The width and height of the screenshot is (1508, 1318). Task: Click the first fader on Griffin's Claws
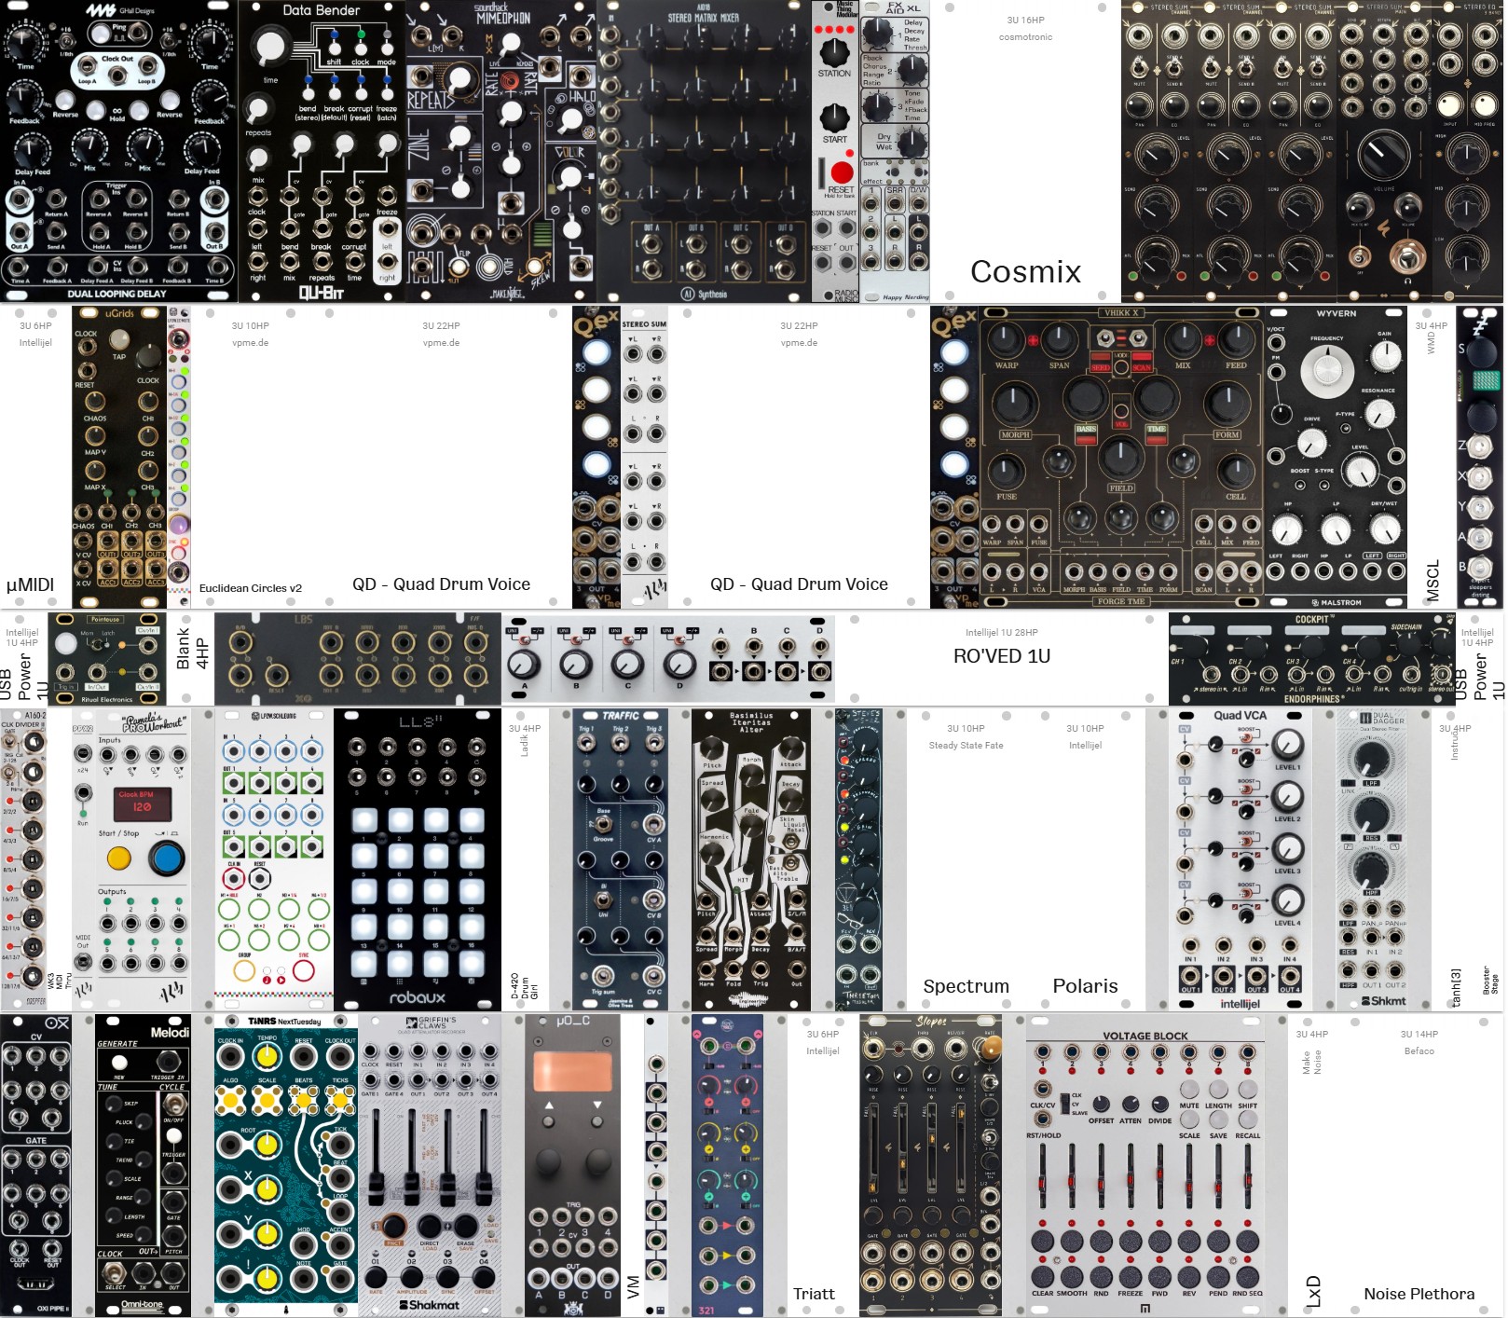coord(376,1156)
